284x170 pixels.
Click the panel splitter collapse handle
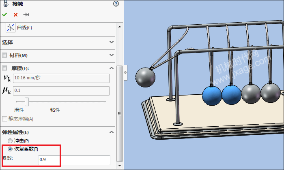125,72
